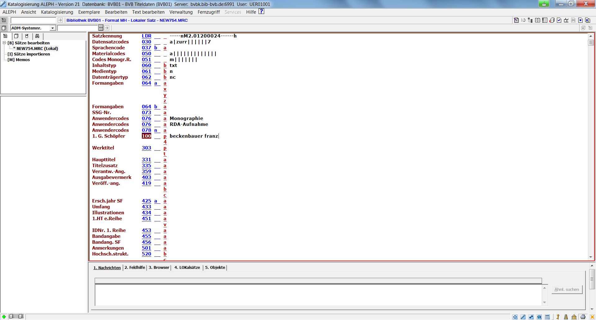This screenshot has width=596, height=320.
Task: Click the top-left record number input field
Action: pyautogui.click(x=33, y=20)
